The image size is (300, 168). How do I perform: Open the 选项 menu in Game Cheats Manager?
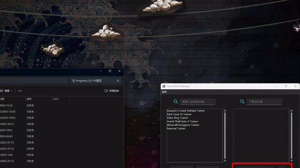coord(164,92)
